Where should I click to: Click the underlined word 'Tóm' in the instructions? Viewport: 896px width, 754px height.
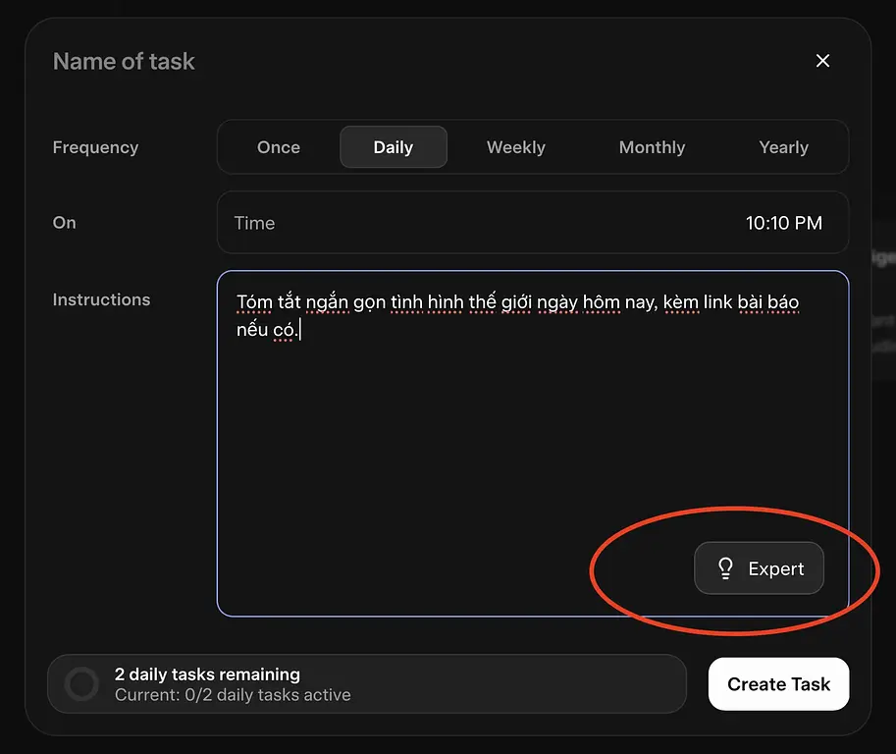coord(253,301)
